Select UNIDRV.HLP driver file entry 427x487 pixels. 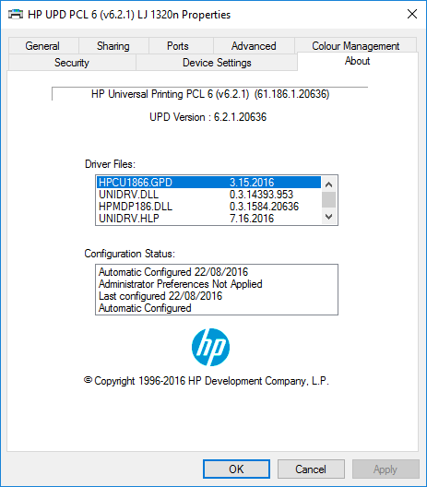[x=208, y=219]
